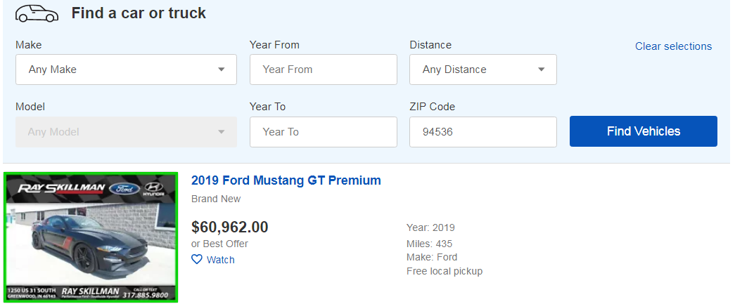Open the Any Make dropdown

click(127, 70)
